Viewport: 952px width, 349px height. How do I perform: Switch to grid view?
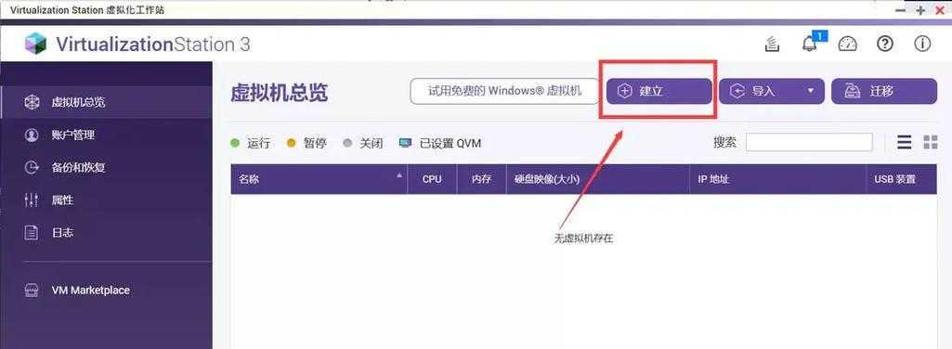click(930, 142)
